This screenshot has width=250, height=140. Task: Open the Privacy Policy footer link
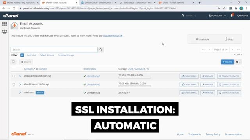click(213, 134)
